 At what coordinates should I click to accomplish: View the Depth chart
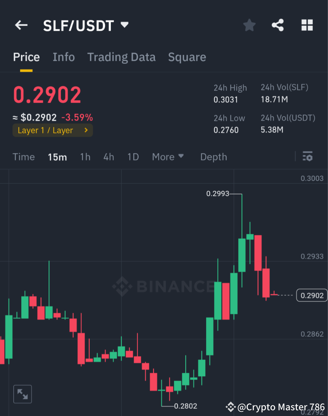point(213,156)
